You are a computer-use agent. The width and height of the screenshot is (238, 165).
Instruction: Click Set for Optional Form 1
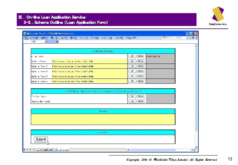tap(132, 61)
